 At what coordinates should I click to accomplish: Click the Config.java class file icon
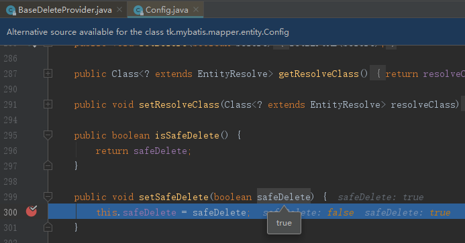138,10
